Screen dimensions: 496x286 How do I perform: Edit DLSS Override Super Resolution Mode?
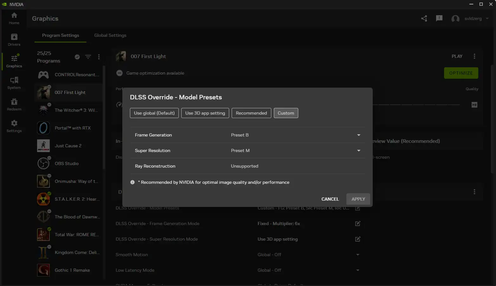pos(358,239)
